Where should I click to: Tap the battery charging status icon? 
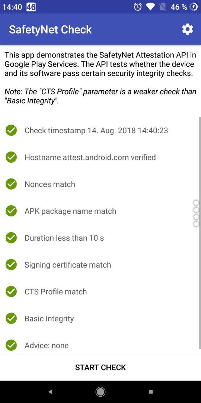[194, 7]
